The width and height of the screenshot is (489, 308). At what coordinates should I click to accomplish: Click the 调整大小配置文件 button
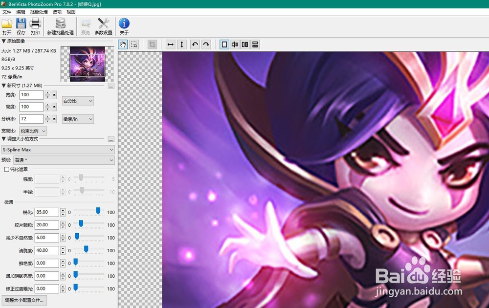[x=24, y=300]
